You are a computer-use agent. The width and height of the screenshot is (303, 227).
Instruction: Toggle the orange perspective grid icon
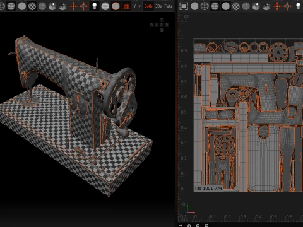tap(126, 6)
